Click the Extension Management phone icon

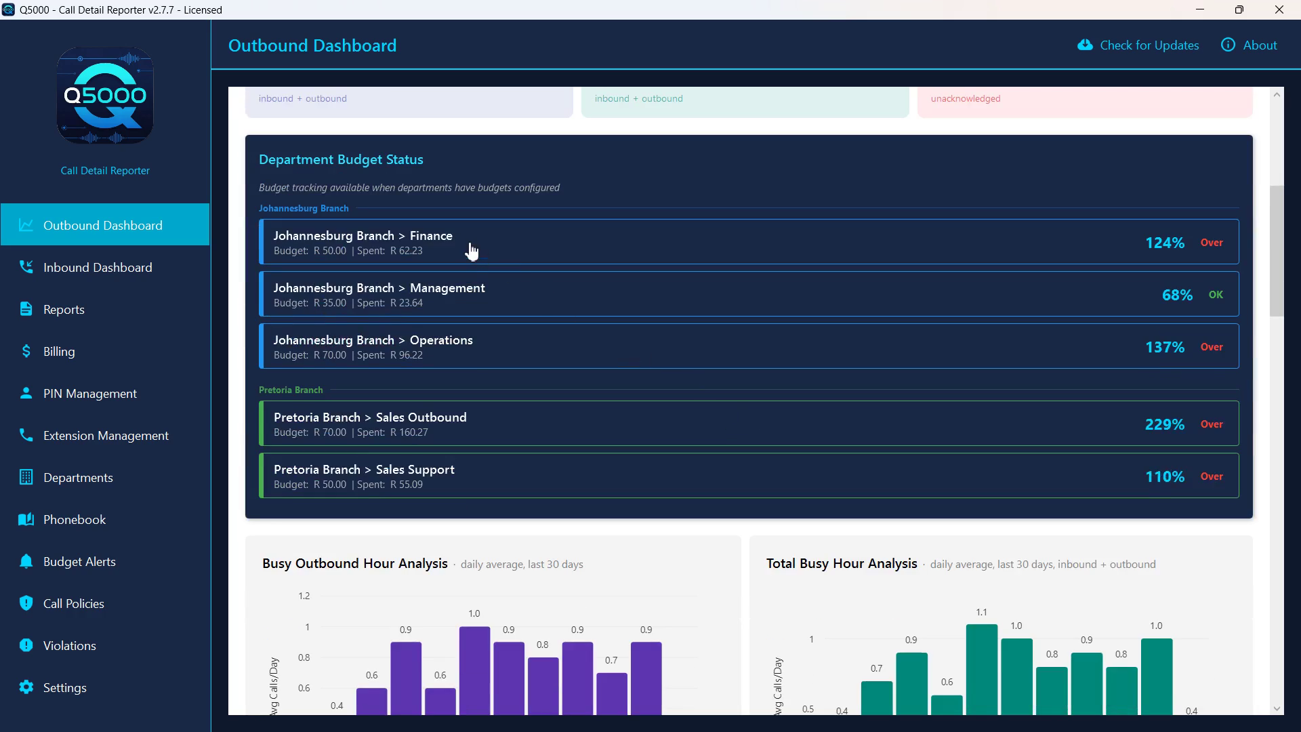pyautogui.click(x=26, y=435)
